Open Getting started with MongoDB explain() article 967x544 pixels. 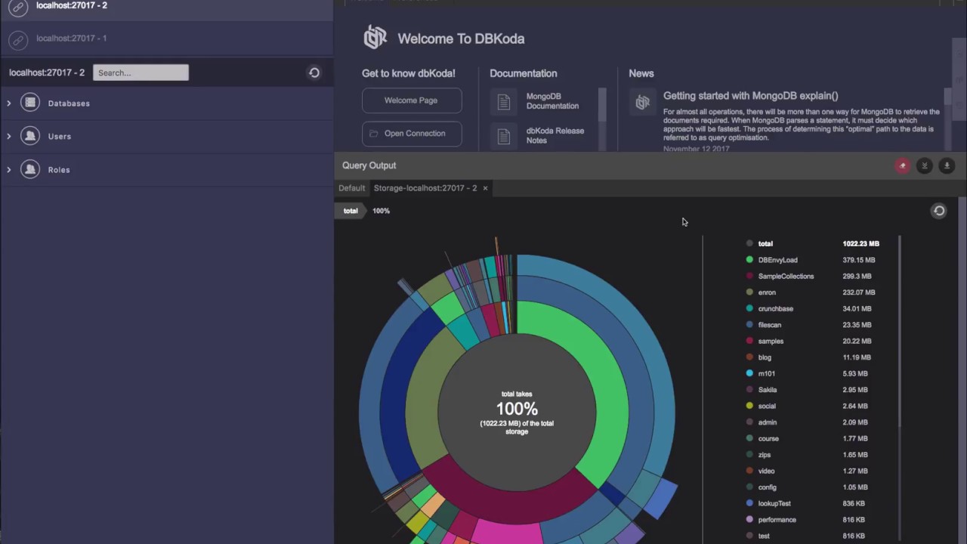pos(750,96)
